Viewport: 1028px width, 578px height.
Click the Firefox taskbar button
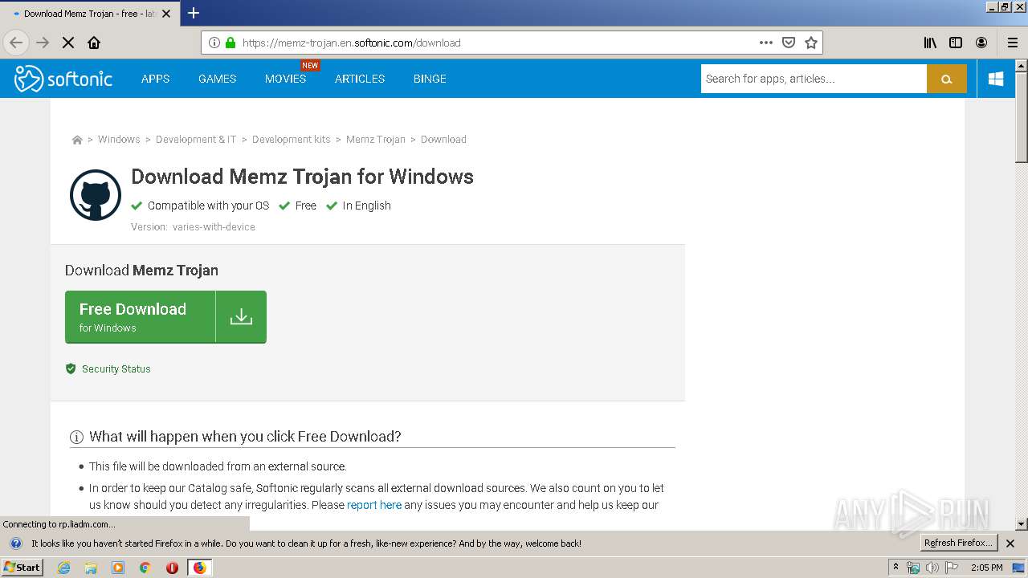coord(199,568)
